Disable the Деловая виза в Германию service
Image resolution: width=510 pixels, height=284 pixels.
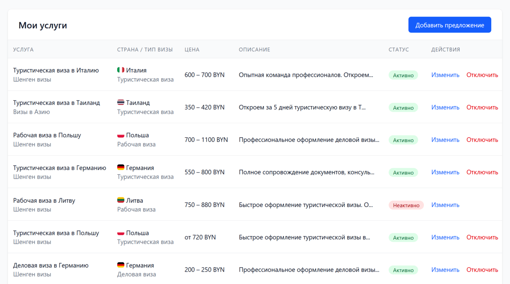coord(482,270)
